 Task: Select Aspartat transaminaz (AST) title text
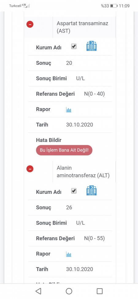pos(82,27)
